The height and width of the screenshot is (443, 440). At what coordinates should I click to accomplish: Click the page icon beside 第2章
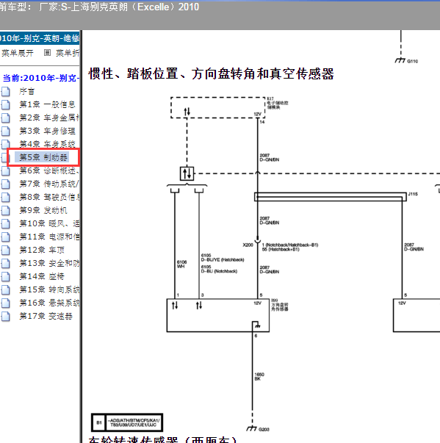coord(5,118)
